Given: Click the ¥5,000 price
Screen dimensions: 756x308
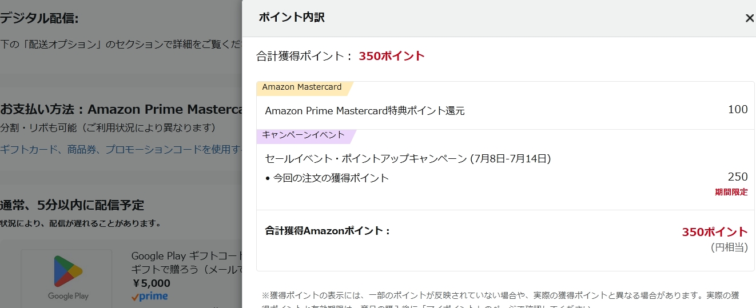Looking at the screenshot, I should click(x=151, y=283).
